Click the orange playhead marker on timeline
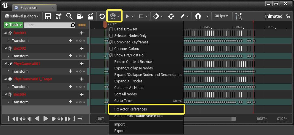294x135 pixels. pyautogui.click(x=105, y=25)
